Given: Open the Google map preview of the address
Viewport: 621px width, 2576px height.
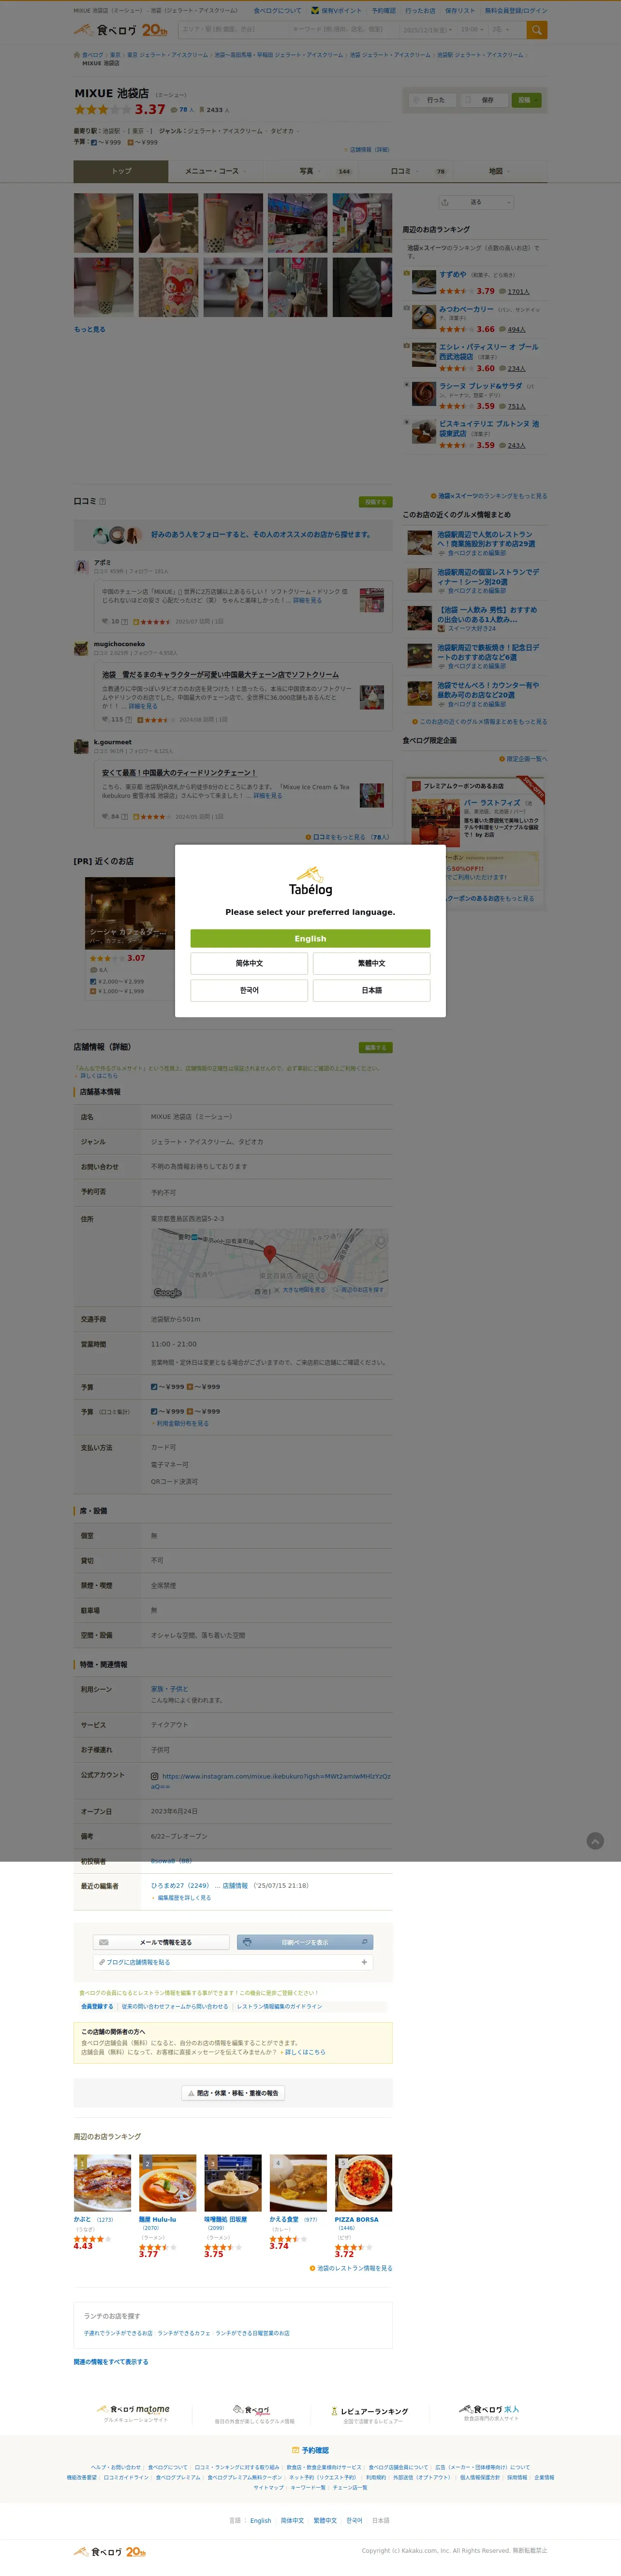Looking at the screenshot, I should [x=270, y=1262].
